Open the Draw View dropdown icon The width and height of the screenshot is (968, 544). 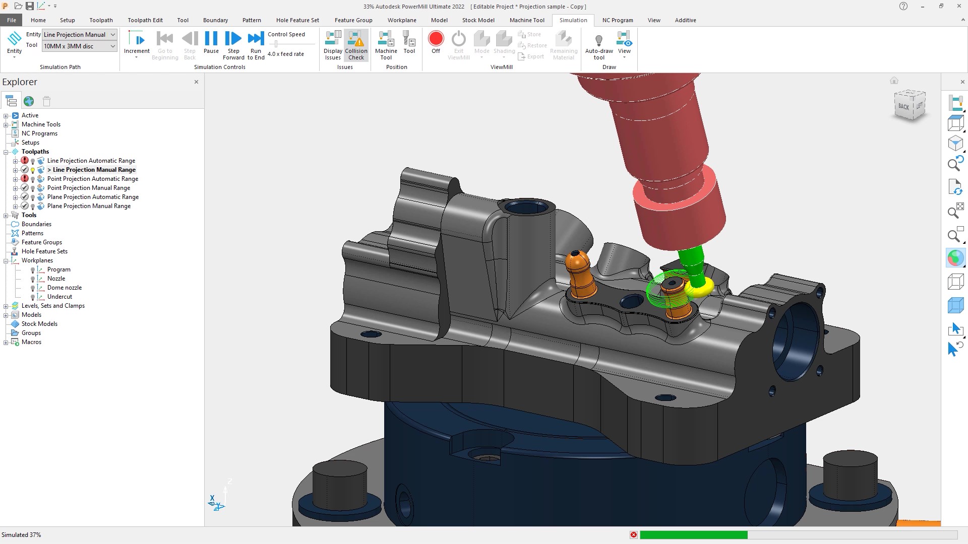[x=624, y=45]
